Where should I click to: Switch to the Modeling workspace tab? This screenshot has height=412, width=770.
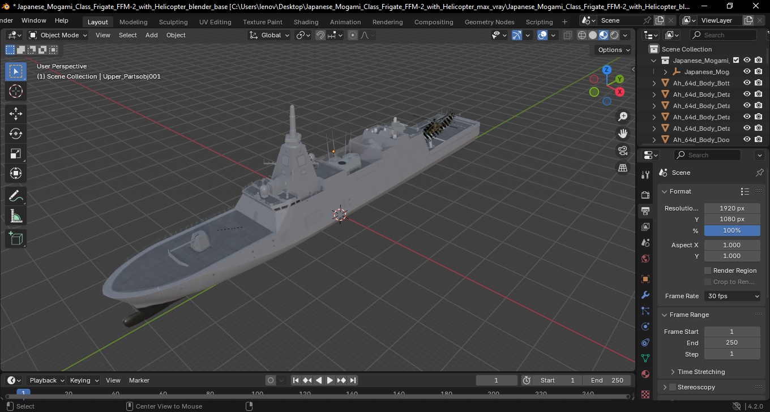134,22
